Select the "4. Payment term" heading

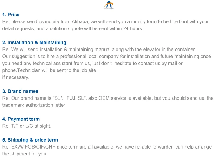[x=21, y=119]
